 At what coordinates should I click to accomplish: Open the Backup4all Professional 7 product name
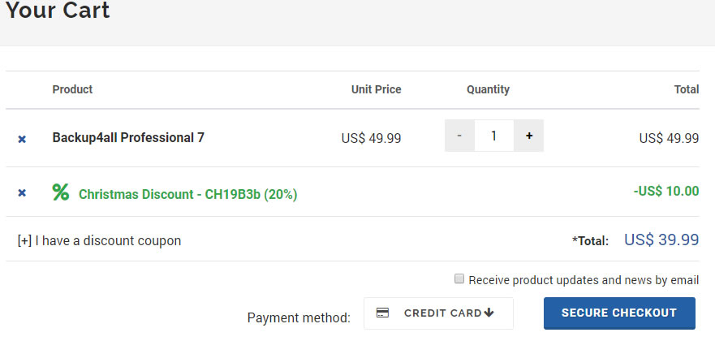point(128,137)
